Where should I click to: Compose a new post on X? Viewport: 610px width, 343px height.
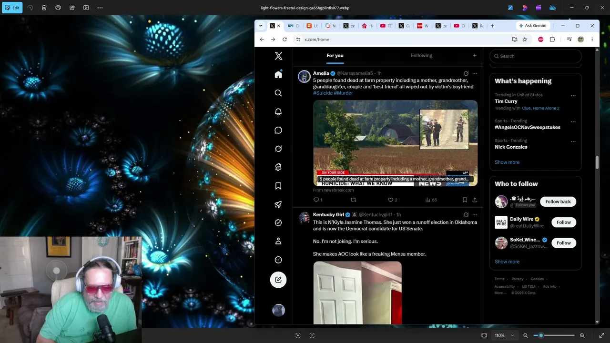click(278, 280)
